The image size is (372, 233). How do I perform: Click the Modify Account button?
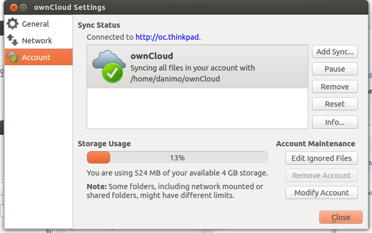point(321,193)
